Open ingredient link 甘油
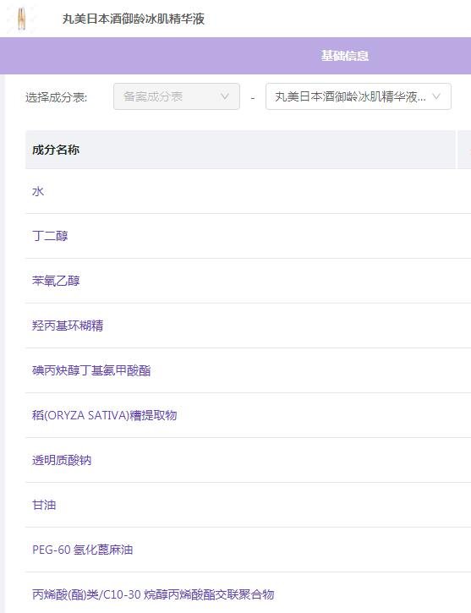Viewport: 471px width, 613px height. click(x=44, y=505)
